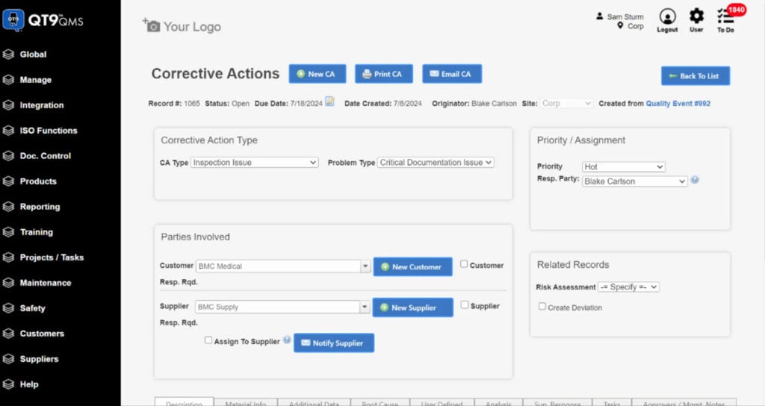Toggle Customer Resp. Rqd. checkbox

(464, 263)
